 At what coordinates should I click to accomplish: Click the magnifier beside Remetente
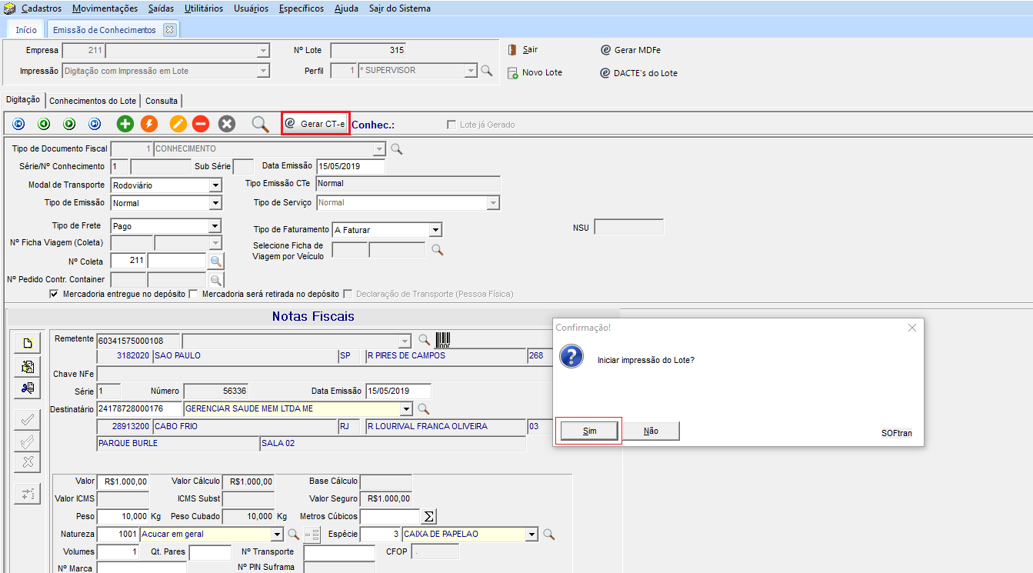click(424, 340)
